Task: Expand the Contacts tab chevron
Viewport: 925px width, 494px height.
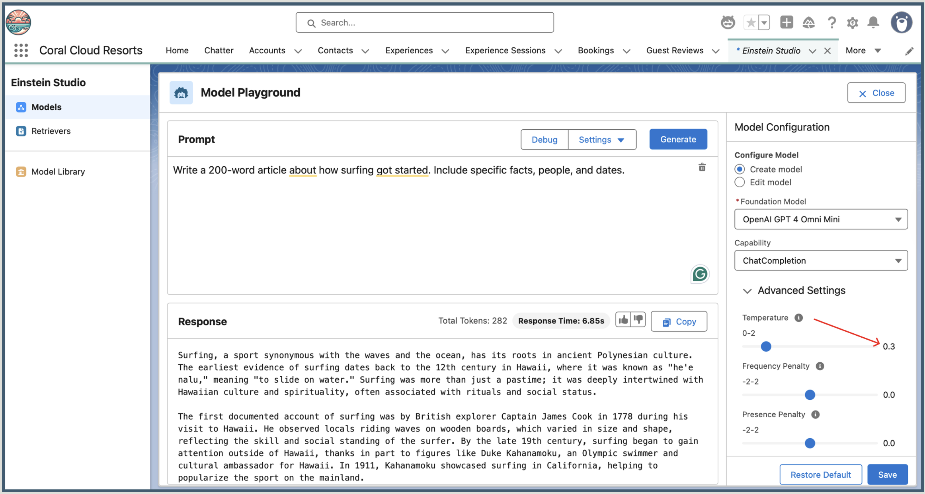Action: 365,51
